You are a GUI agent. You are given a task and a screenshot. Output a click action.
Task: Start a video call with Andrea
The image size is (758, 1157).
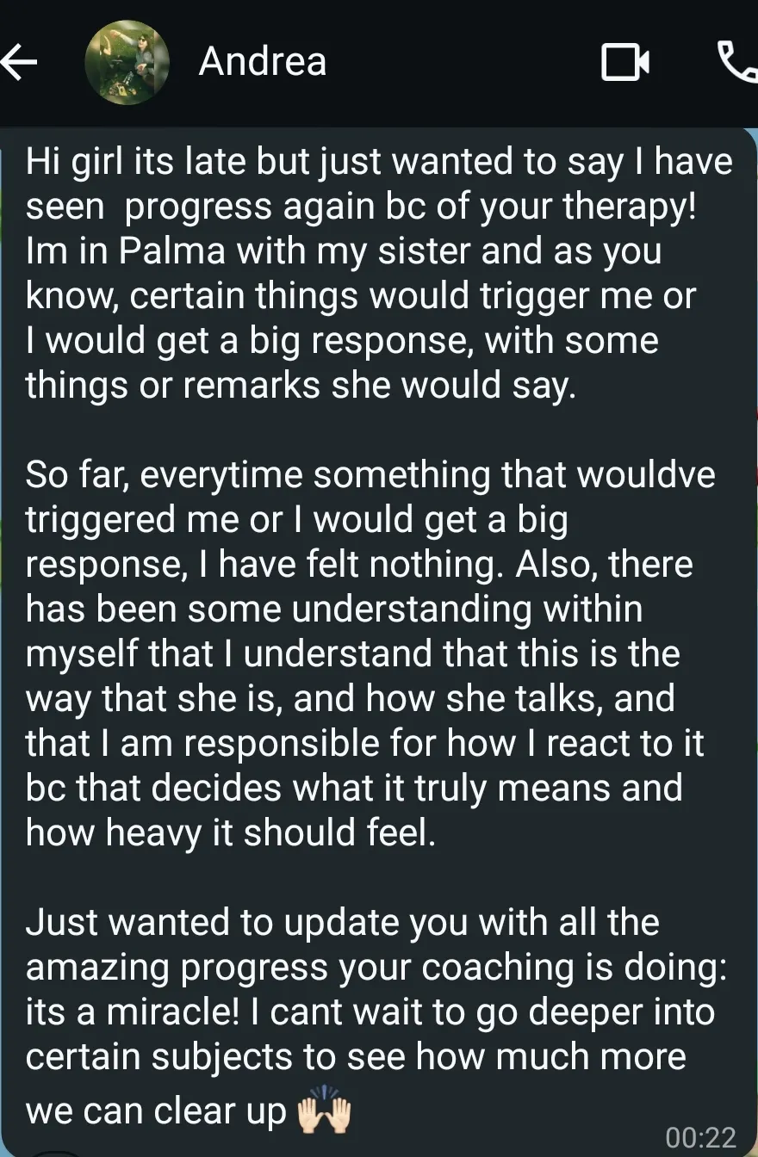click(624, 63)
